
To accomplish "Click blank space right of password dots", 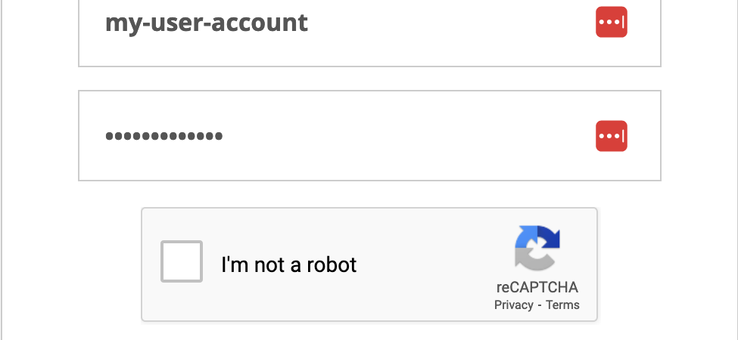I will pyautogui.click(x=405, y=136).
